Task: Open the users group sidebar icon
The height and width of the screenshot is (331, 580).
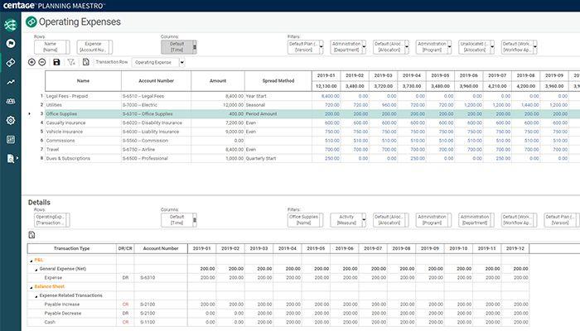Action: click(x=10, y=101)
